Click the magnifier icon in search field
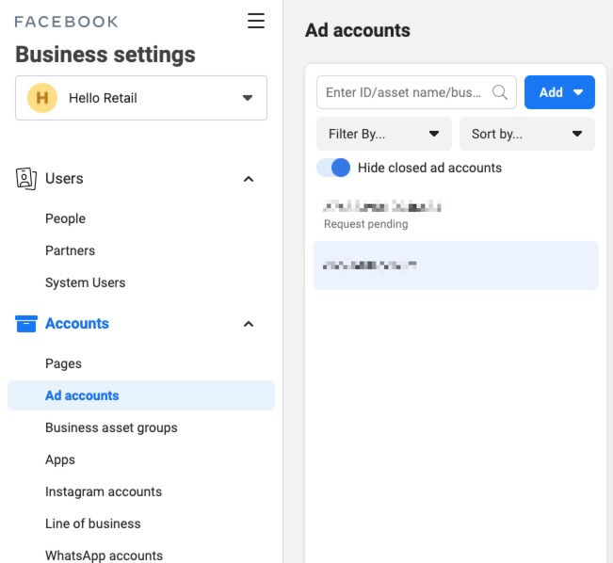This screenshot has width=613, height=563. [500, 92]
